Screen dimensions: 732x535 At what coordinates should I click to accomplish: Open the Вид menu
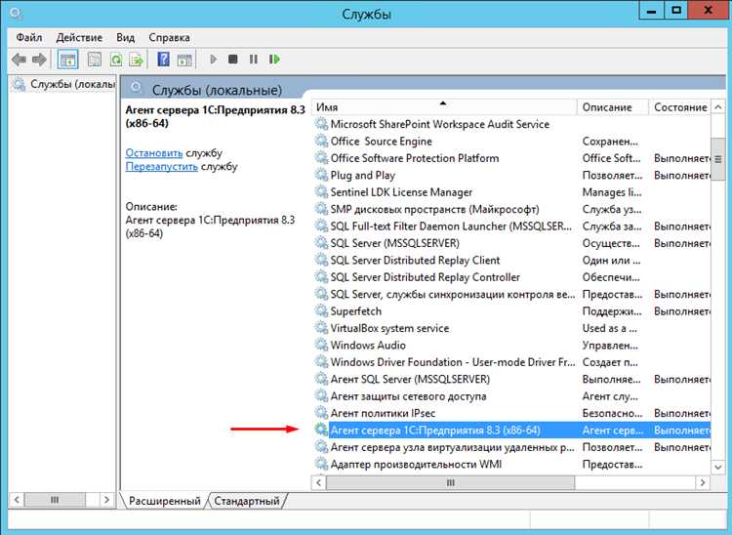coord(126,37)
